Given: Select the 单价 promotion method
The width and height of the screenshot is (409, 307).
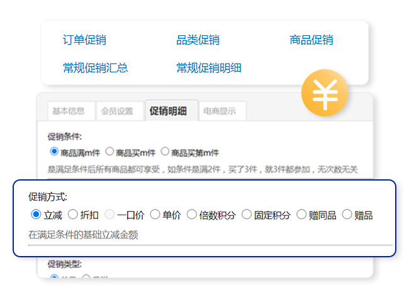Looking at the screenshot, I should click(x=155, y=215).
